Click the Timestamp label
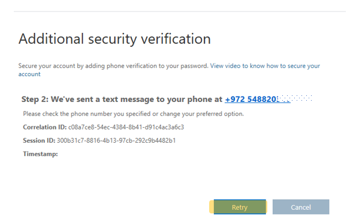Screen dimensions: 353x220 (40, 154)
